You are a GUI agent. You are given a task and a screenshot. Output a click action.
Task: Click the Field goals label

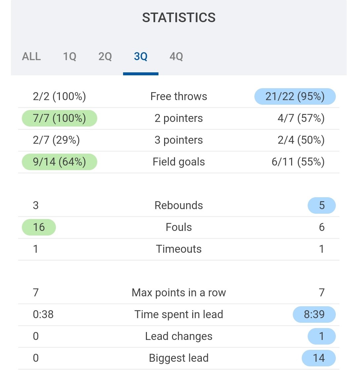(x=179, y=162)
